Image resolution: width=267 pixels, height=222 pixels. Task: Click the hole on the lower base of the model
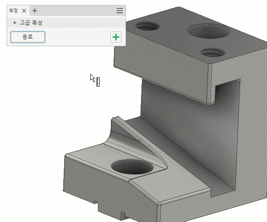[132, 167]
